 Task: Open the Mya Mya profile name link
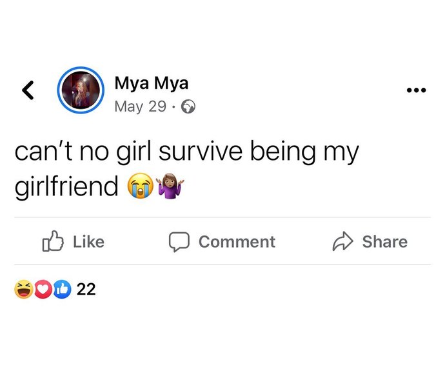point(151,83)
